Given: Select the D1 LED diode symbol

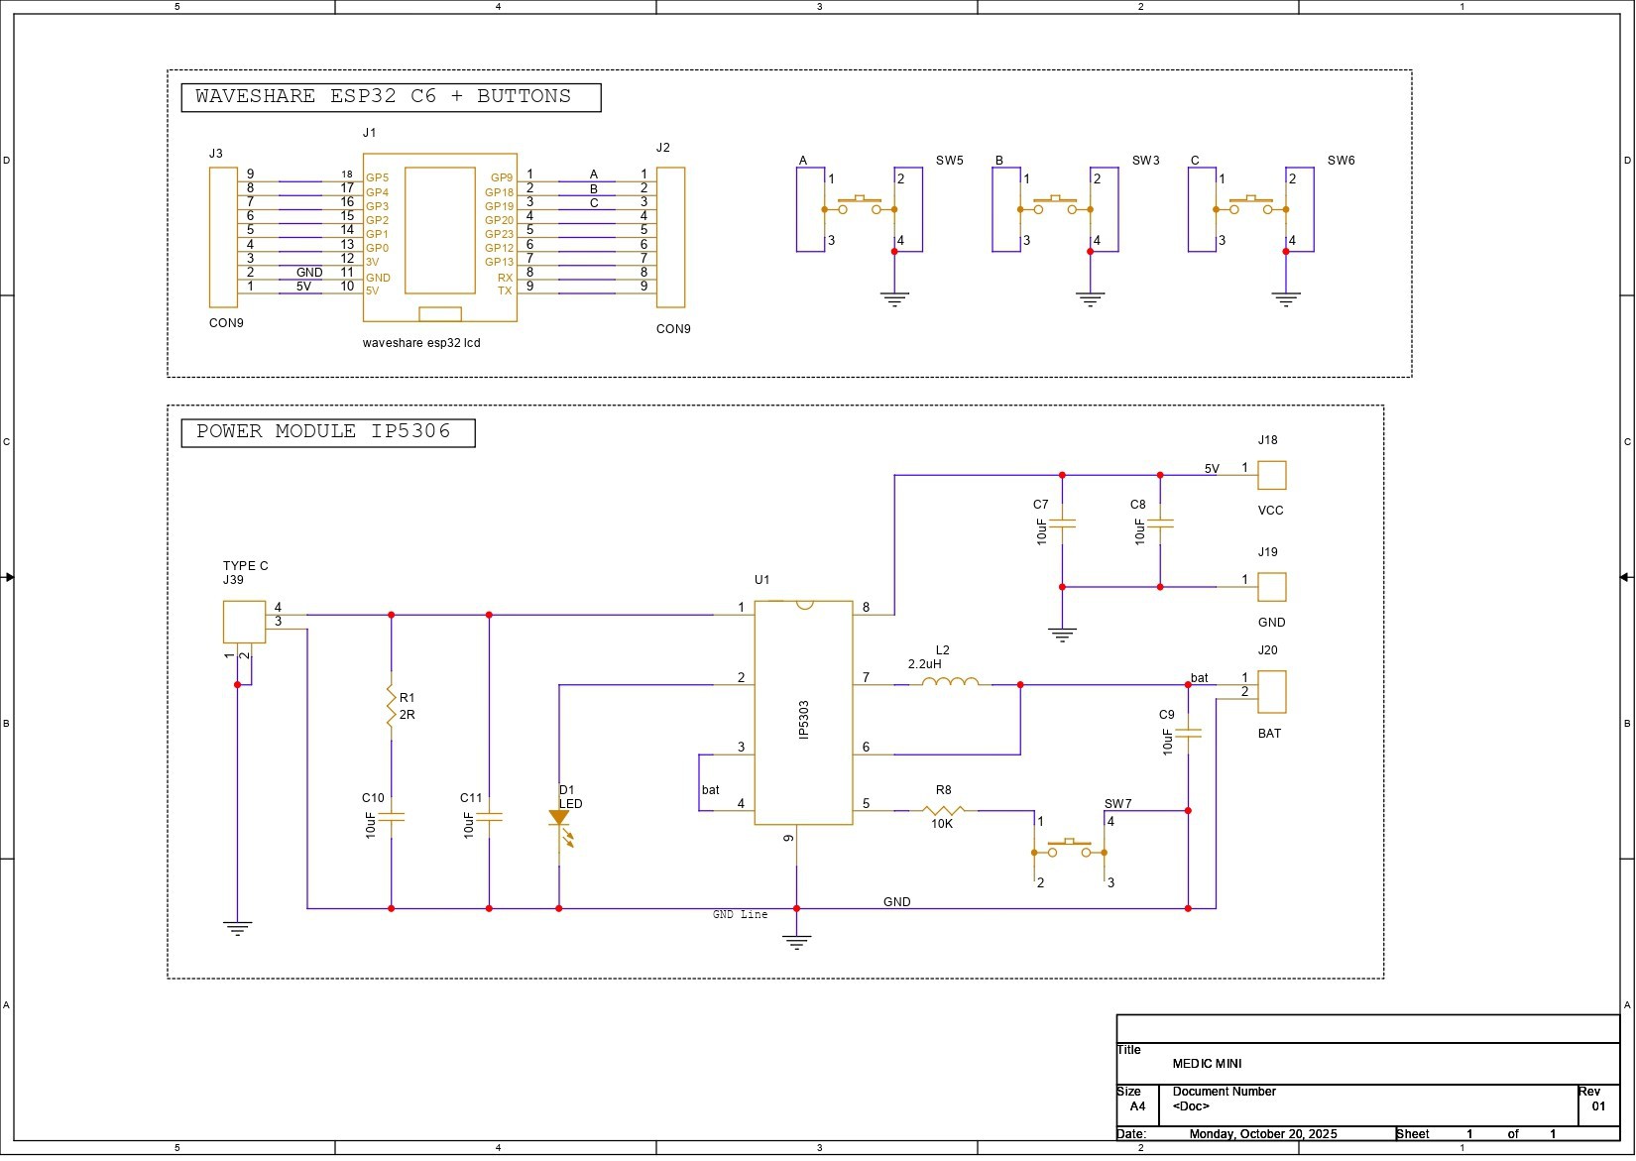Looking at the screenshot, I should point(559,819).
